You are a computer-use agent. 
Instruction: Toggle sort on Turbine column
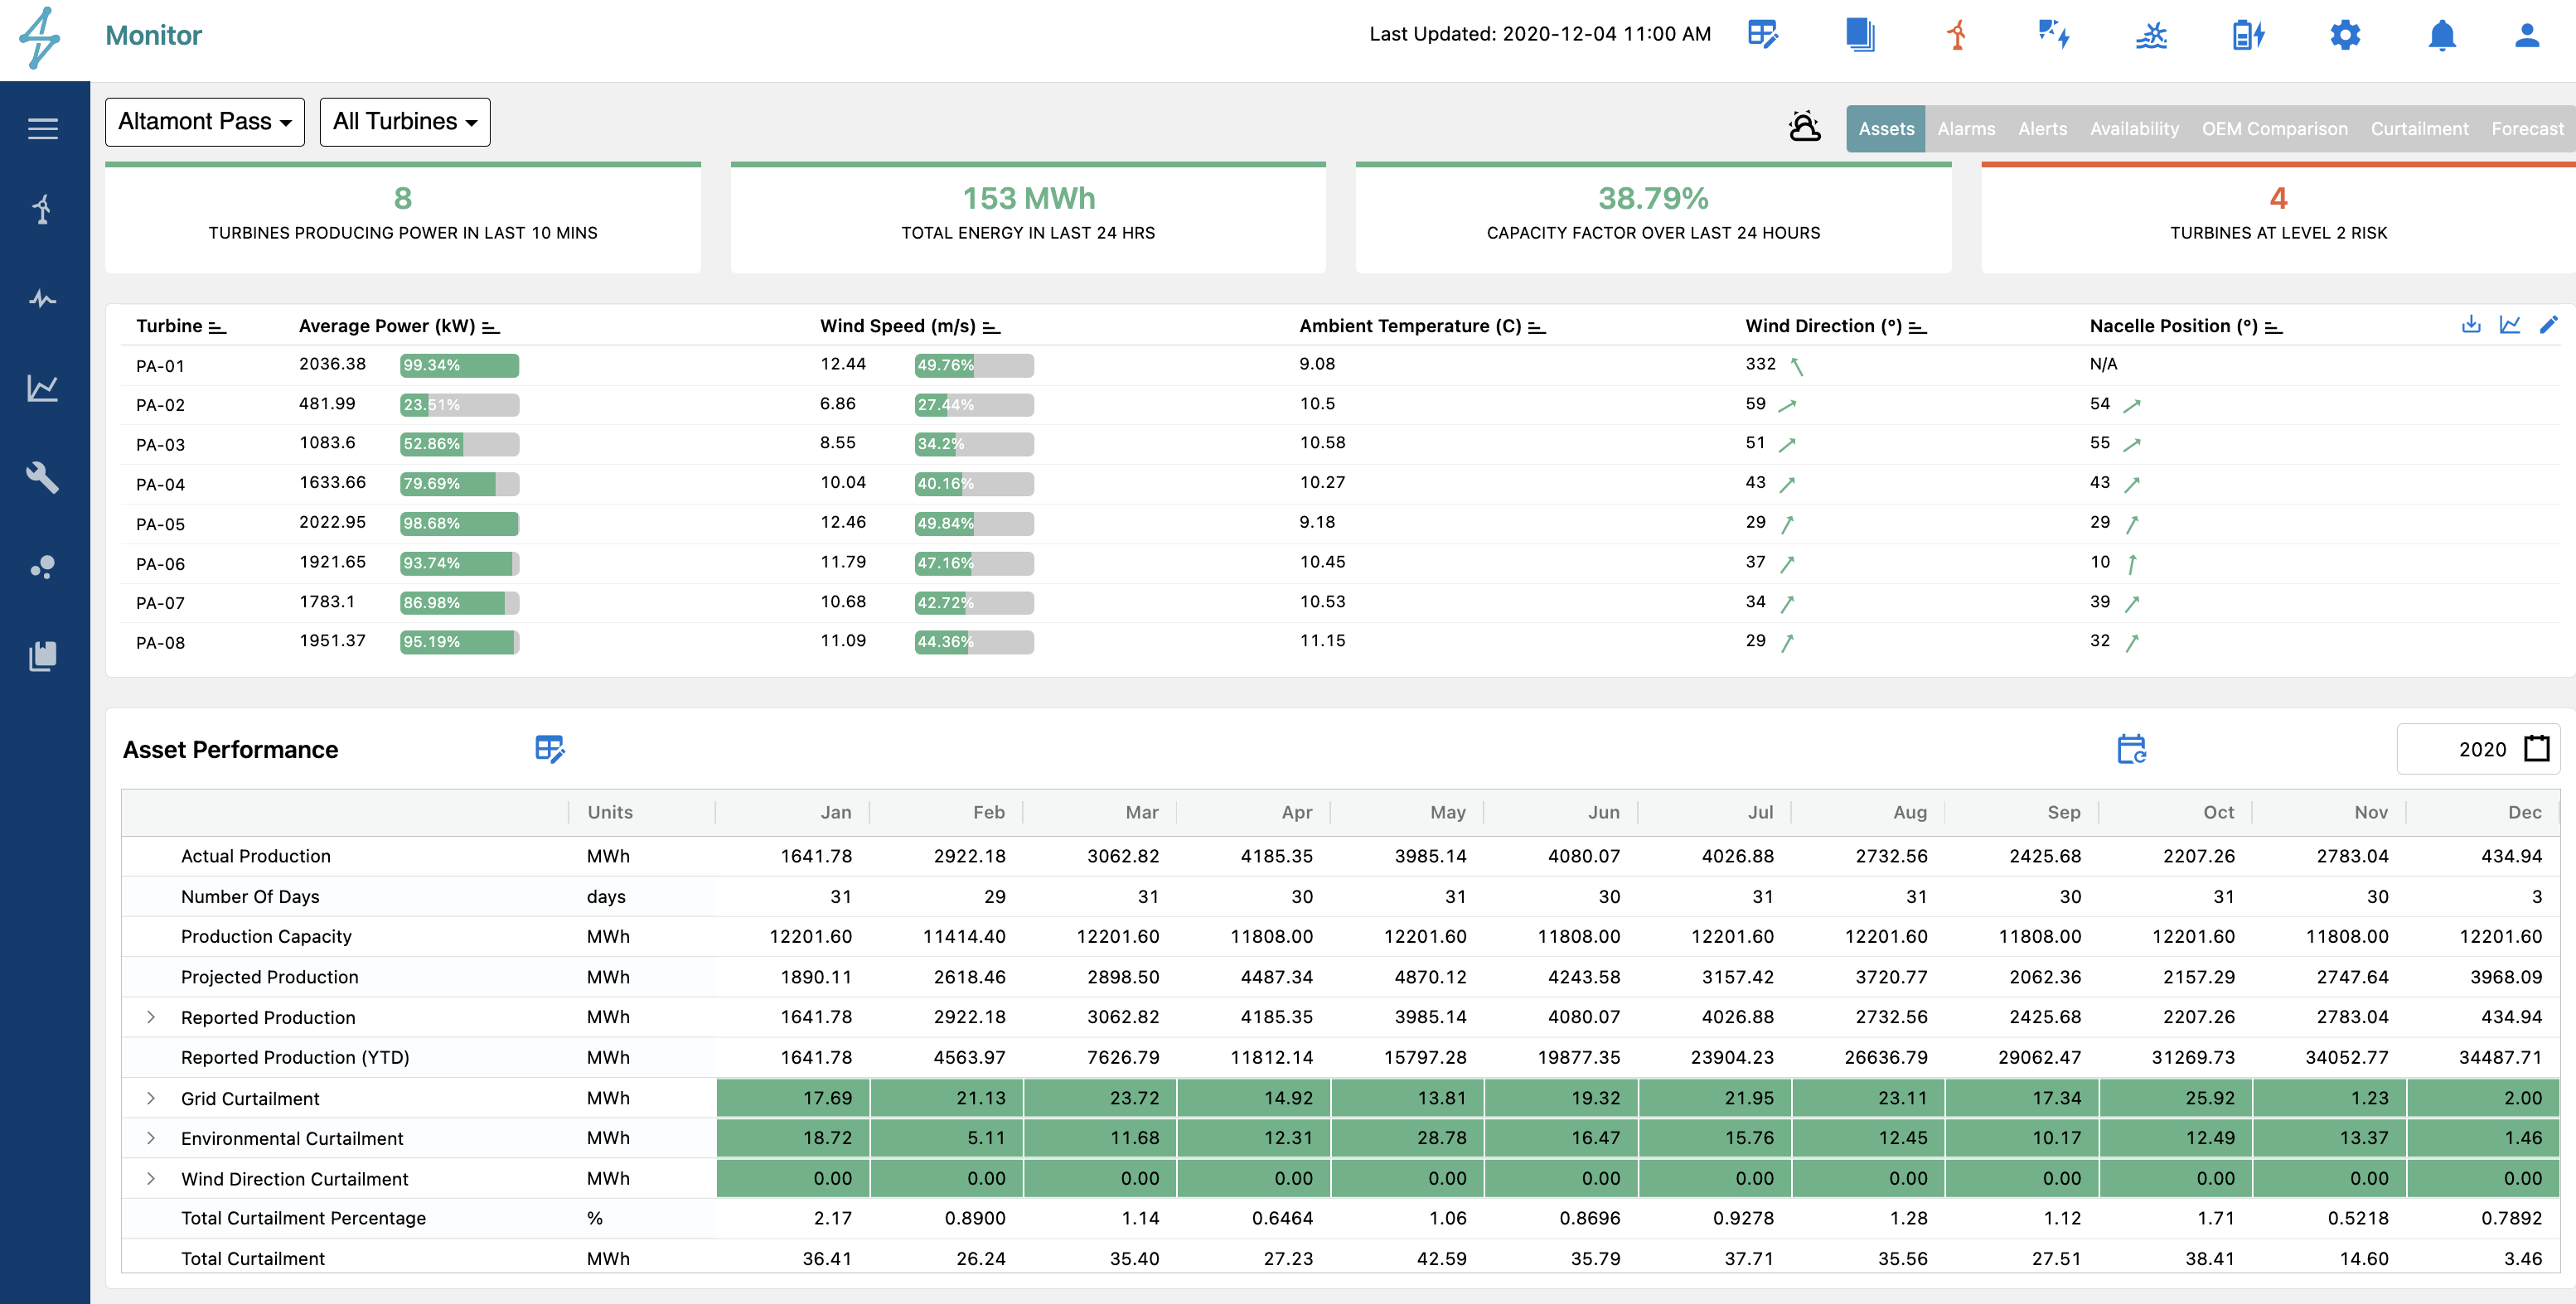pos(217,326)
